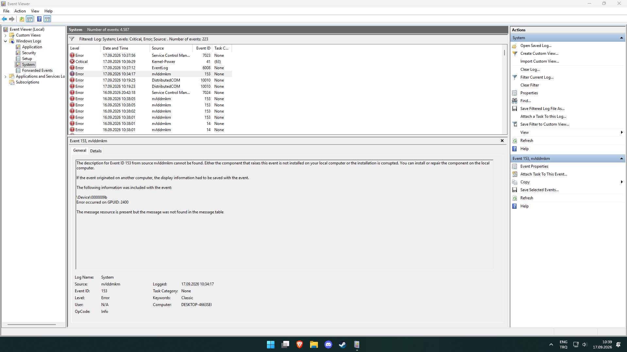The height and width of the screenshot is (352, 627).
Task: Expand Applications and Services Logs node
Action: coord(6,76)
